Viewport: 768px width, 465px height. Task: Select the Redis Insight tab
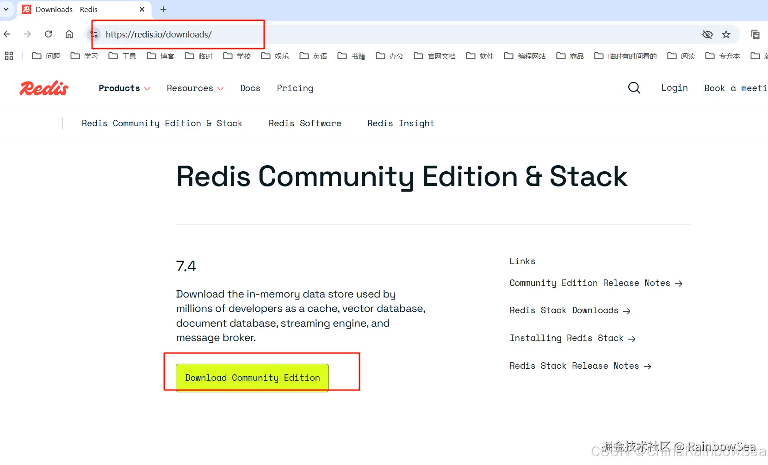pos(401,124)
